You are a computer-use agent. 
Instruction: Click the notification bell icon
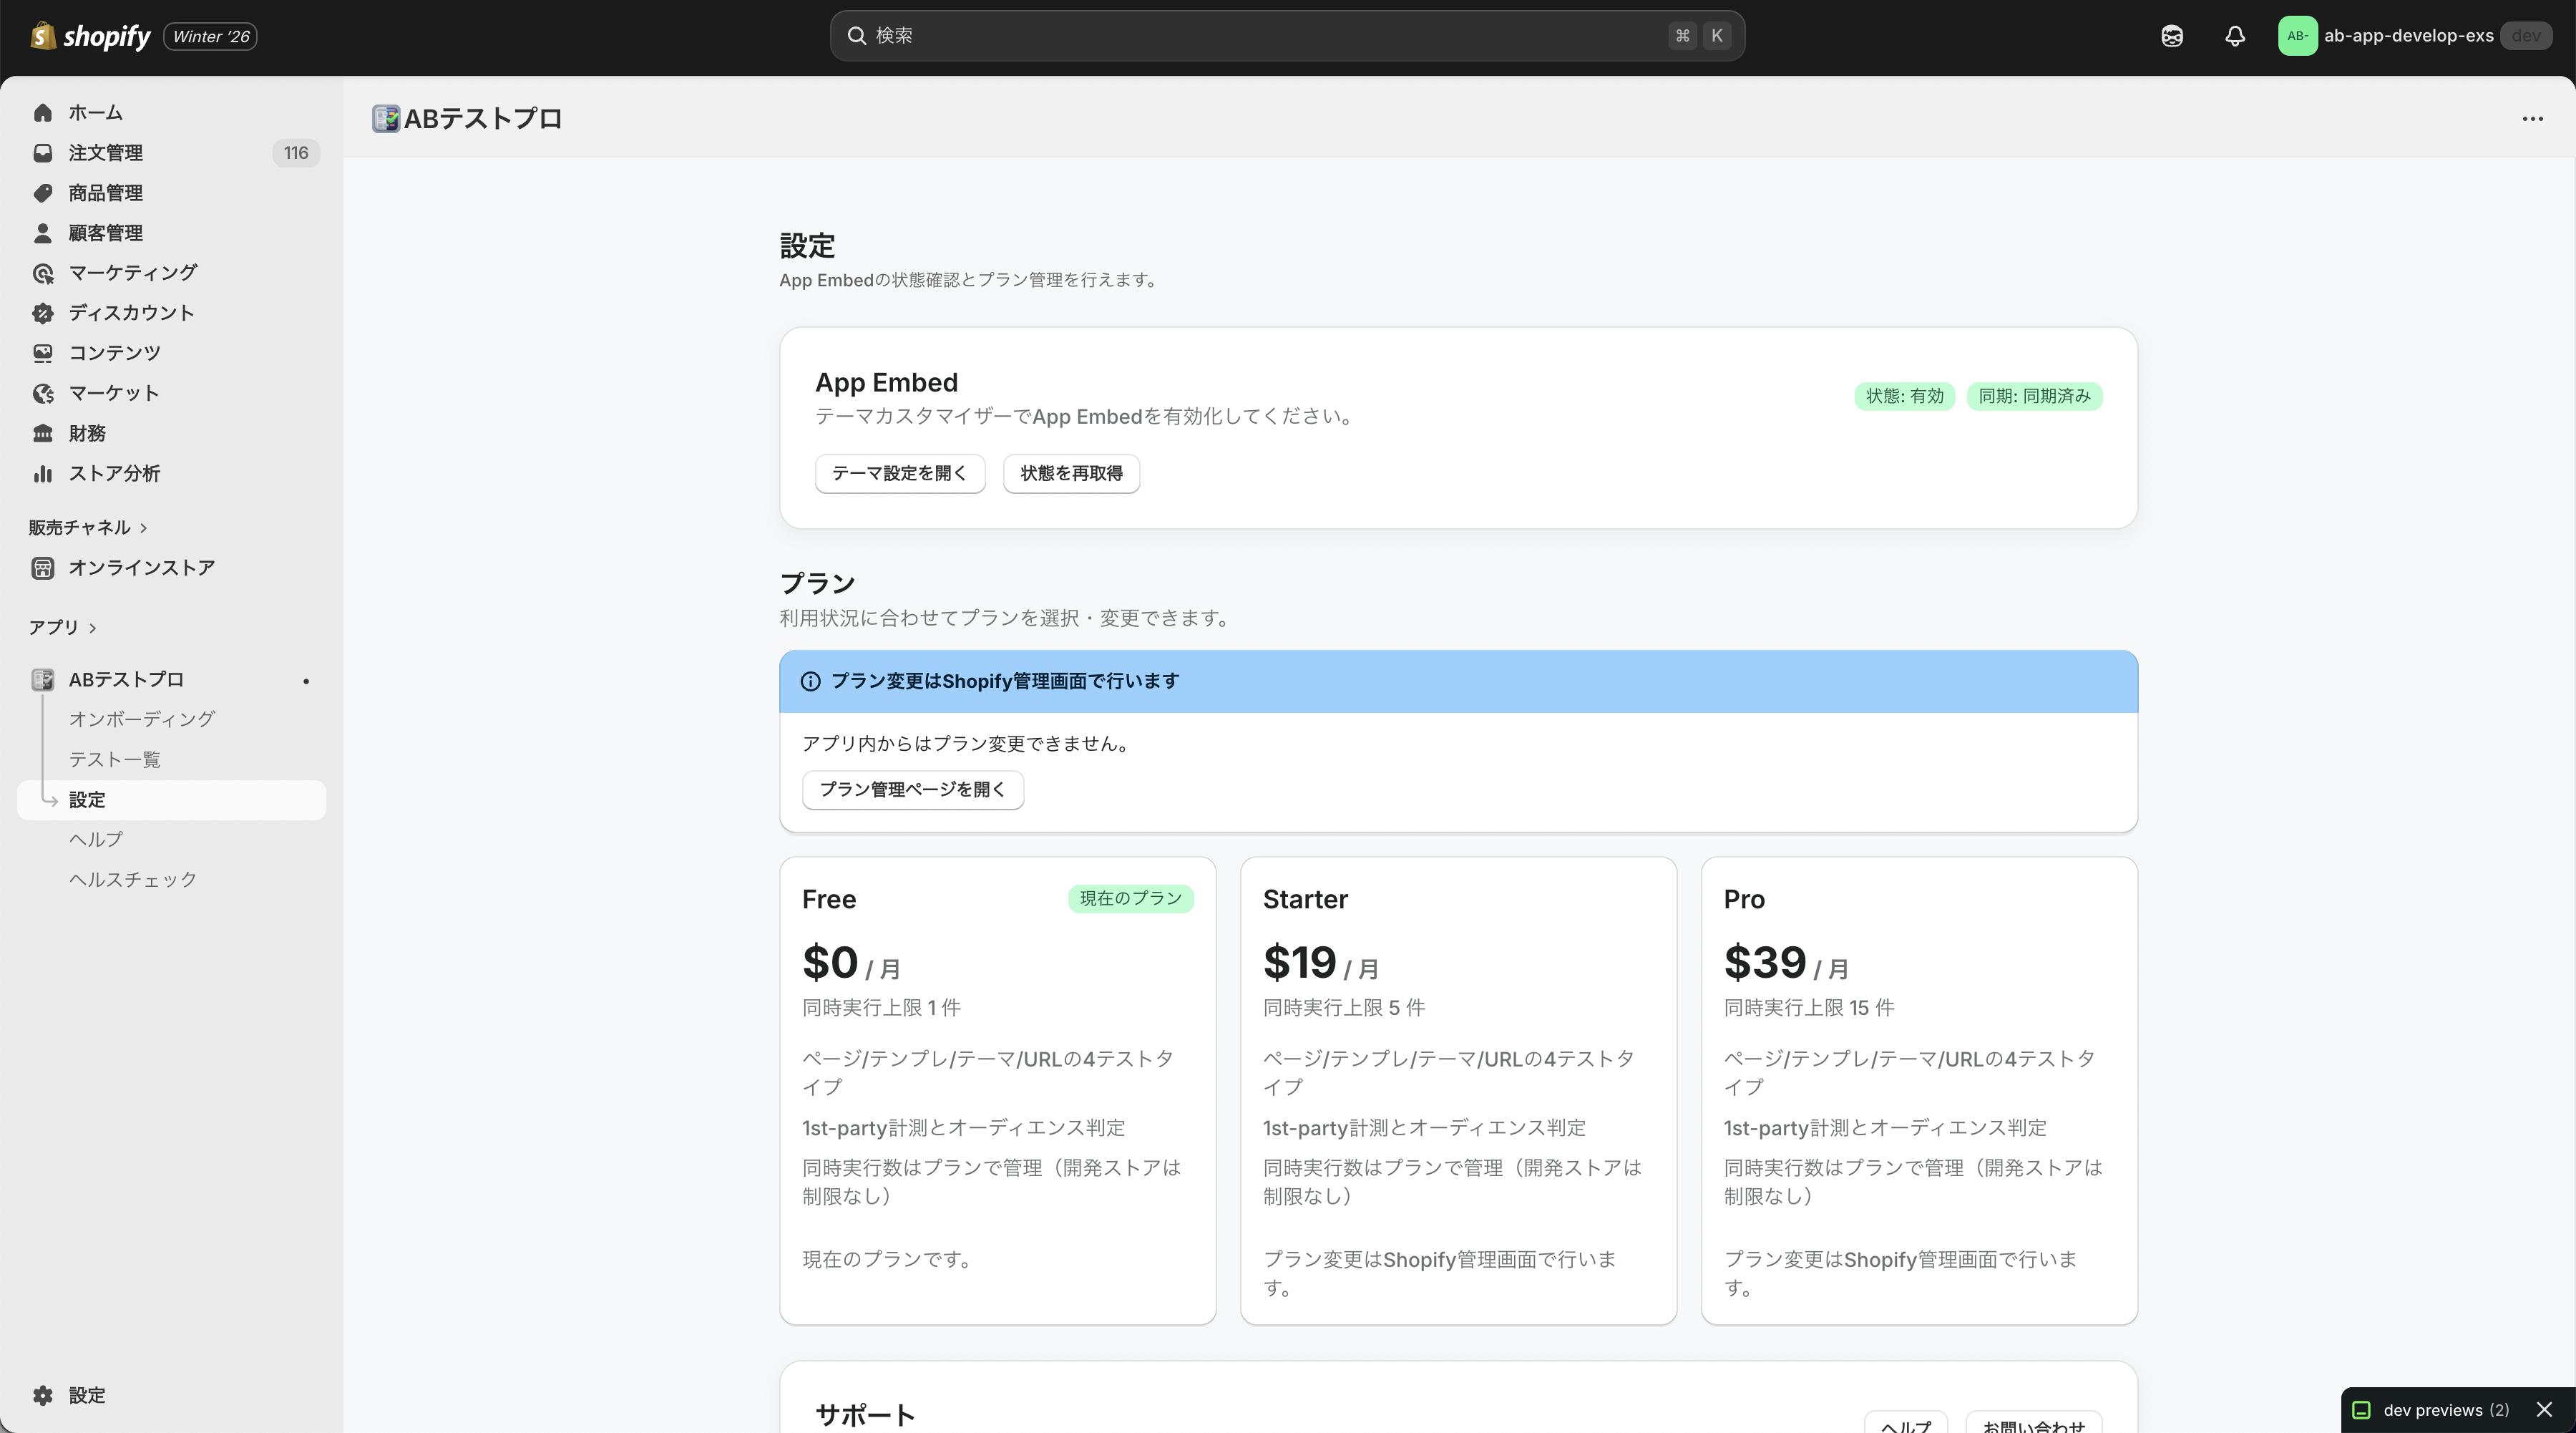click(x=2234, y=36)
